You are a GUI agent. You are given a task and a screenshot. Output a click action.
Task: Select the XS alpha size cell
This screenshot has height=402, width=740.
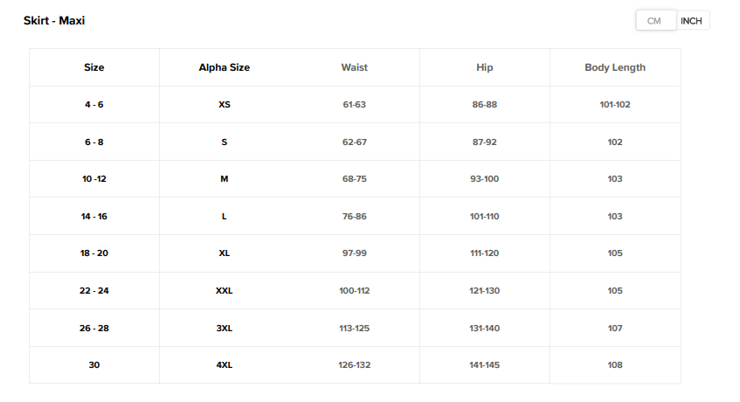click(x=225, y=105)
